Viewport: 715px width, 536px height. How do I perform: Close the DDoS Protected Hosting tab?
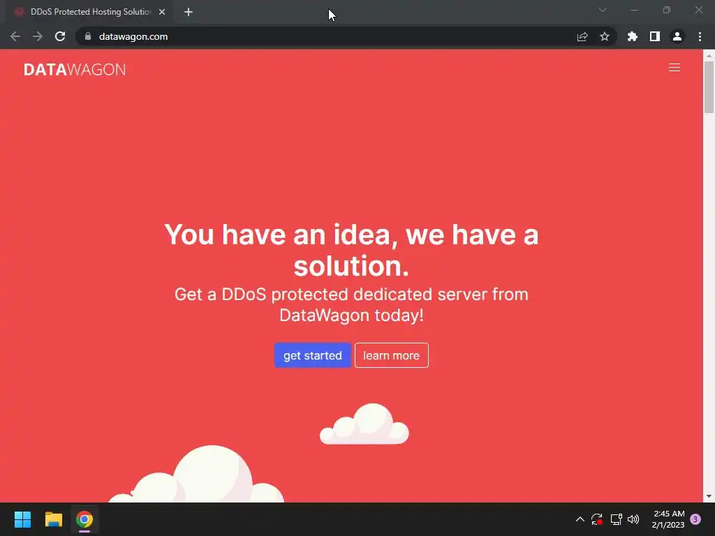(162, 12)
